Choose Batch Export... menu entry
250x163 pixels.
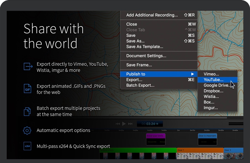pyautogui.click(x=140, y=85)
